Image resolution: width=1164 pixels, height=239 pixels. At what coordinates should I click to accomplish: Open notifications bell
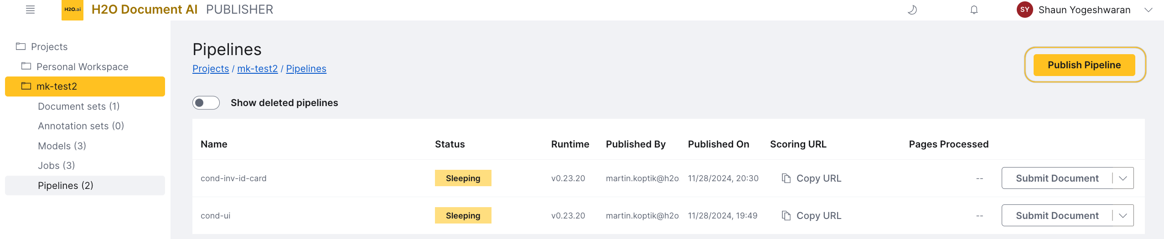coord(974,10)
